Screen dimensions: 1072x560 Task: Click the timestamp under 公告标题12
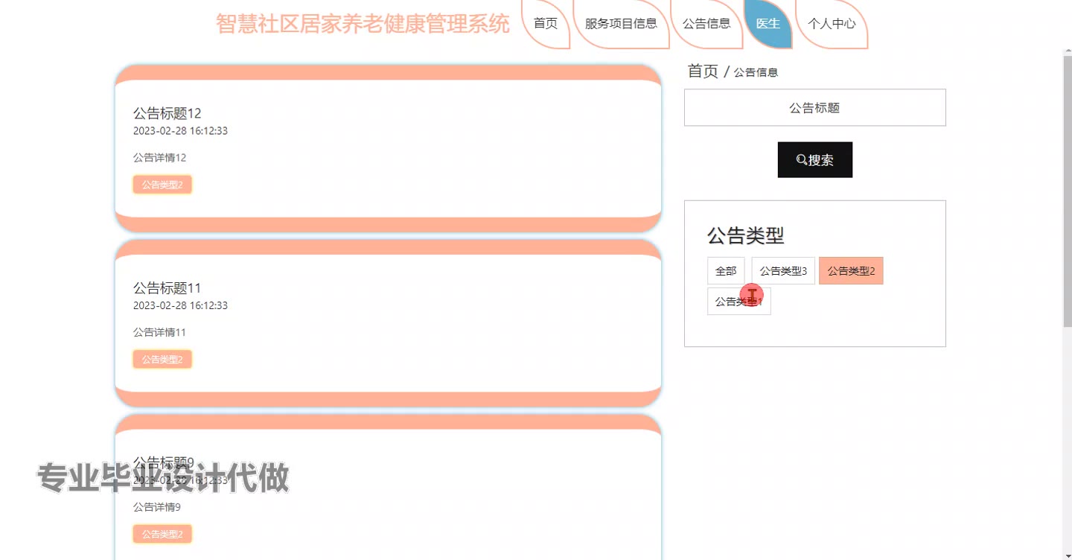click(180, 131)
